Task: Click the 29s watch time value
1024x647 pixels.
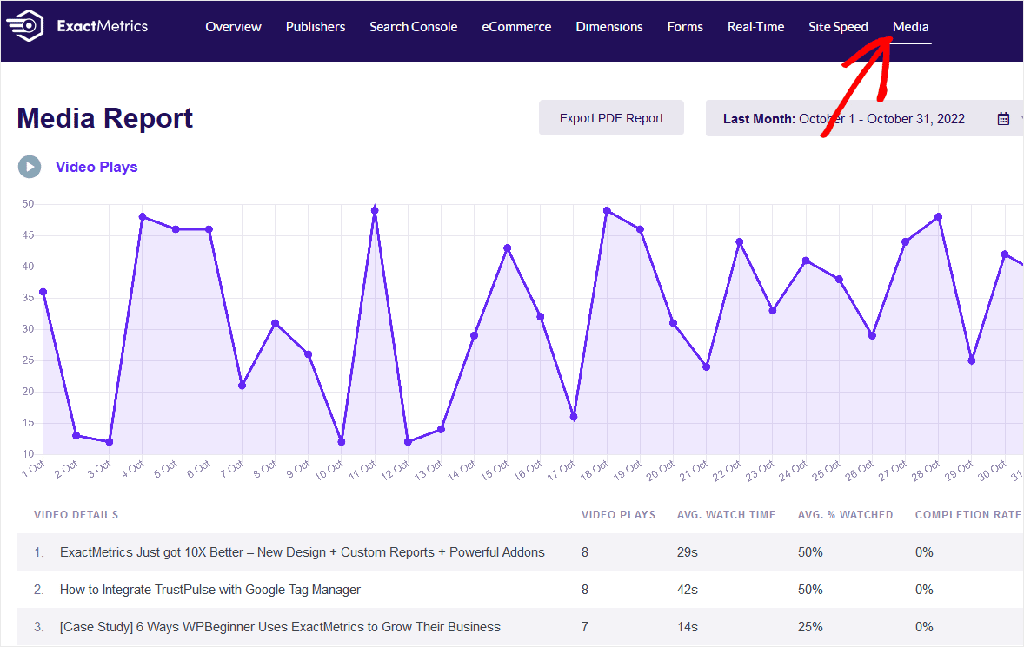Action: click(x=687, y=552)
